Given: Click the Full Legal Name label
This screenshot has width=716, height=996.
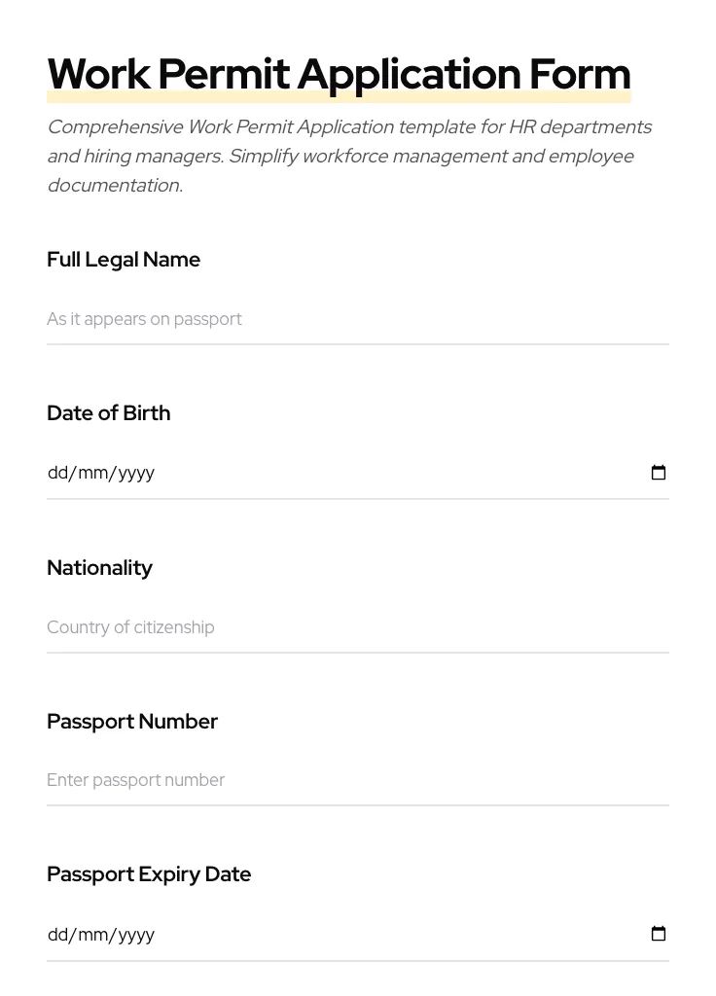Looking at the screenshot, I should click(x=124, y=260).
